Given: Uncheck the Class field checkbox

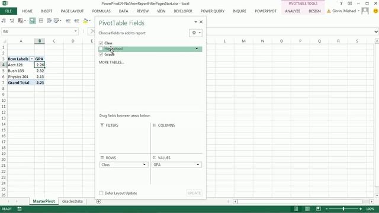Looking at the screenshot, I should tap(101, 43).
